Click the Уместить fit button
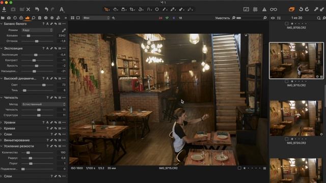326x183 pixels. (x=222, y=18)
